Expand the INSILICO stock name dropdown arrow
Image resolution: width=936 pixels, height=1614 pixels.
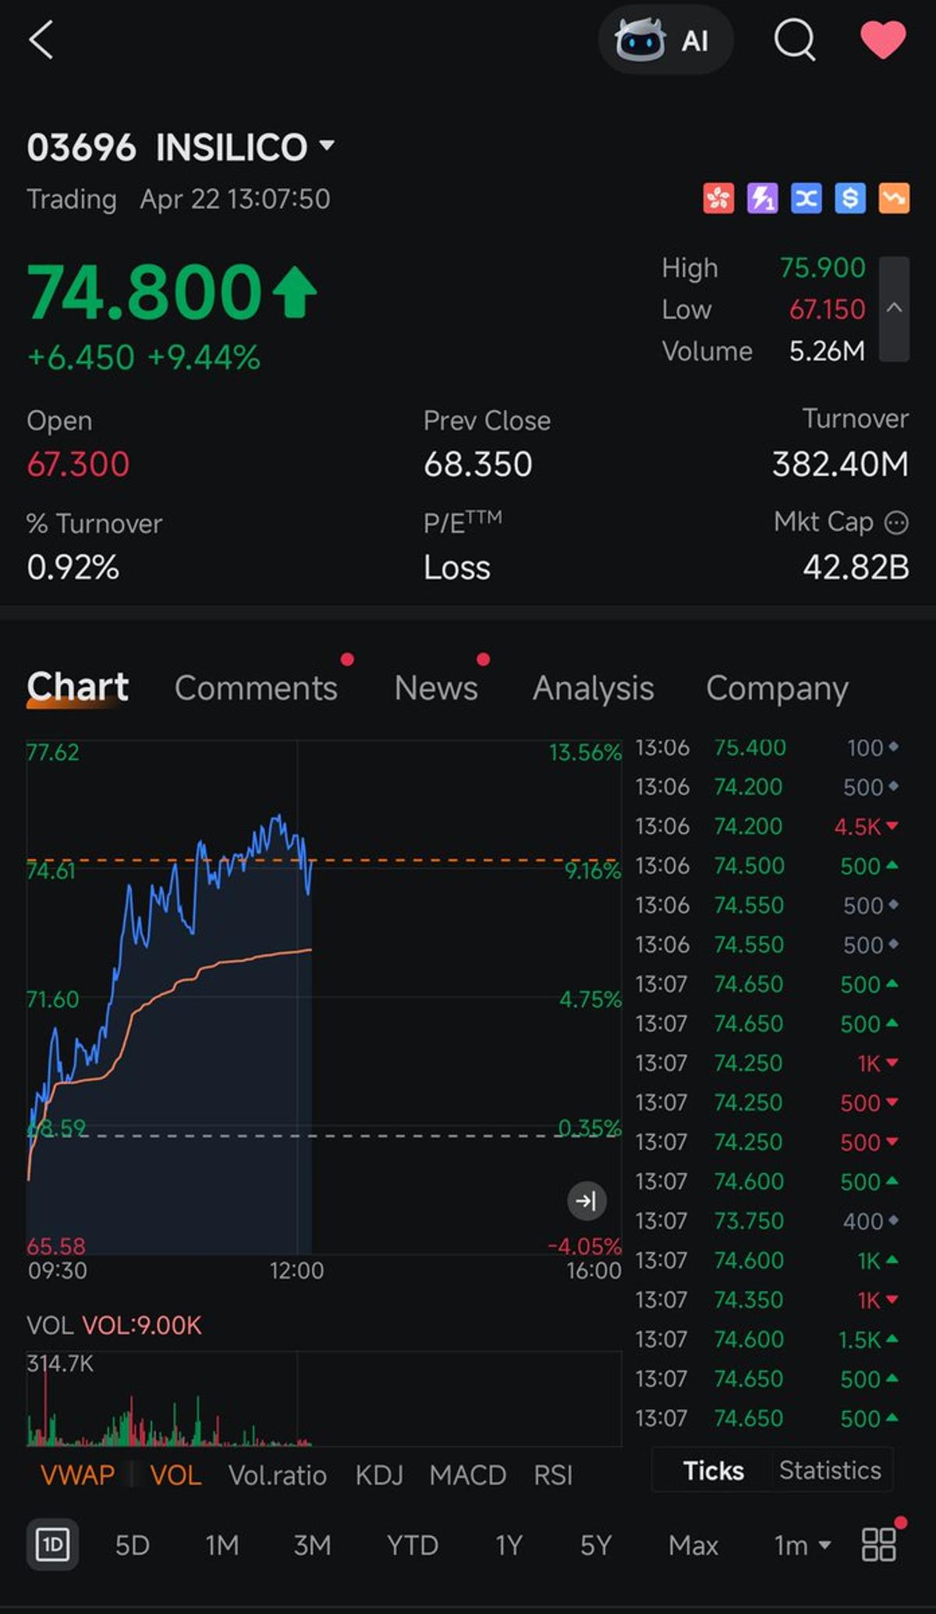327,146
